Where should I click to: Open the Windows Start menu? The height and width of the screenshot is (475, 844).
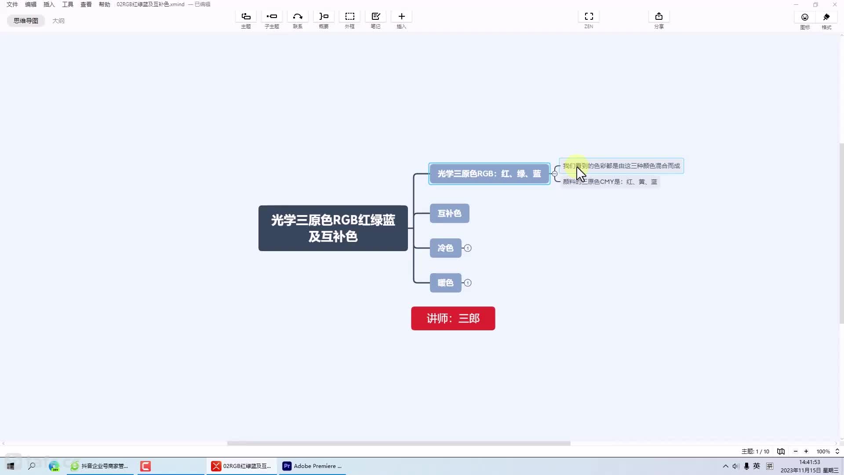[11, 466]
